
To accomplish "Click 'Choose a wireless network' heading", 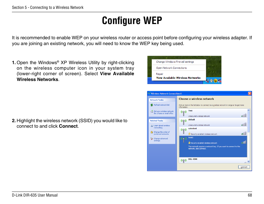I will point(196,99).
